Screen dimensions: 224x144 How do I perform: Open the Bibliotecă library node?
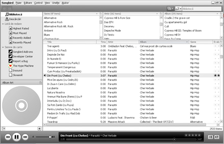(14, 14)
